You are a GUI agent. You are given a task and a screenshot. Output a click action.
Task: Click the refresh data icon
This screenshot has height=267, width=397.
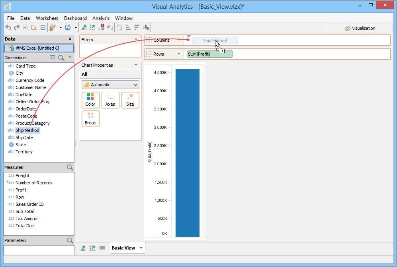tap(68, 27)
